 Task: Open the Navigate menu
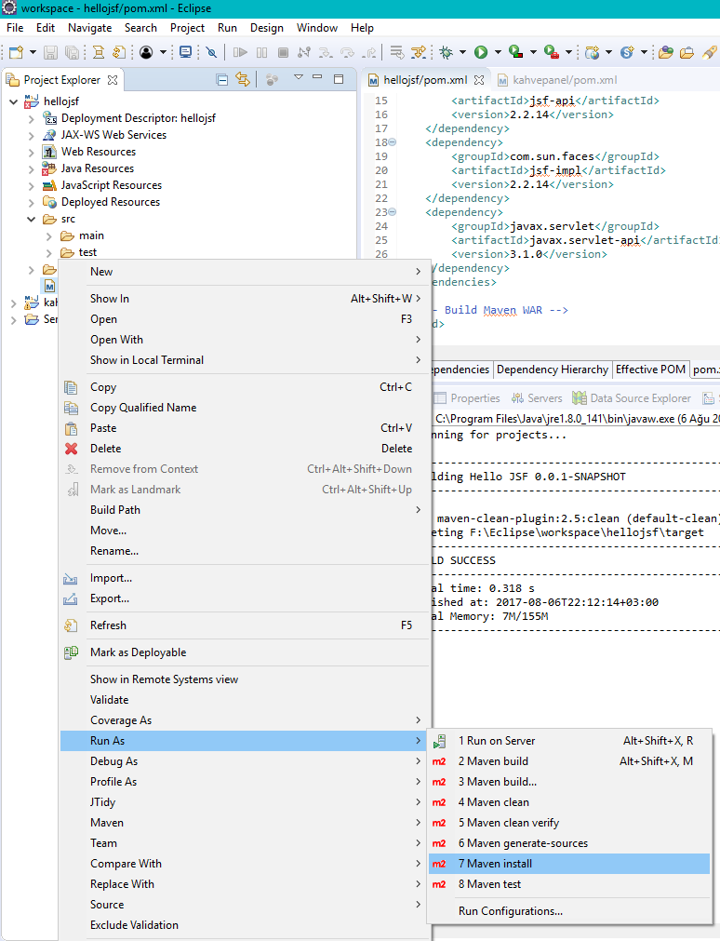pos(90,28)
